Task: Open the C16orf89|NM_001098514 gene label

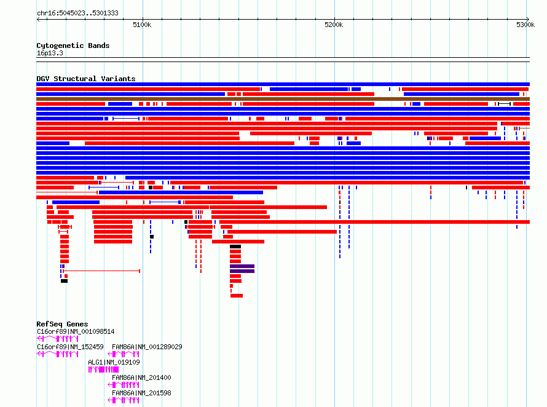Action: tap(76, 331)
